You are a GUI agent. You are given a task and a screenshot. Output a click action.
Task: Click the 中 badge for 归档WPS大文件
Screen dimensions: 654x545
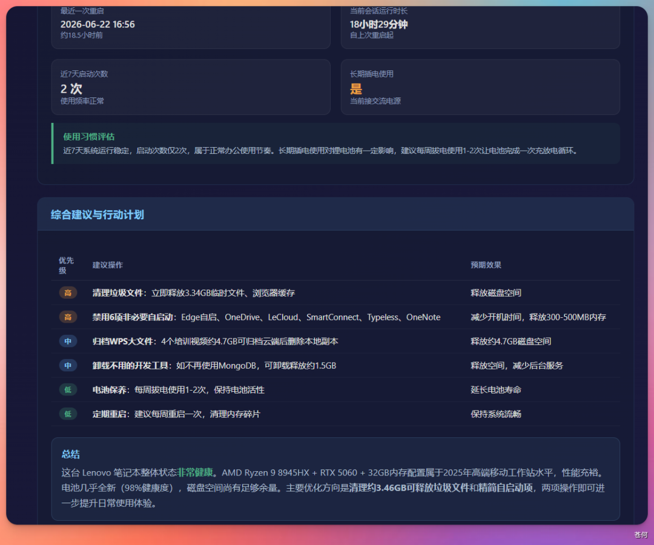point(68,341)
